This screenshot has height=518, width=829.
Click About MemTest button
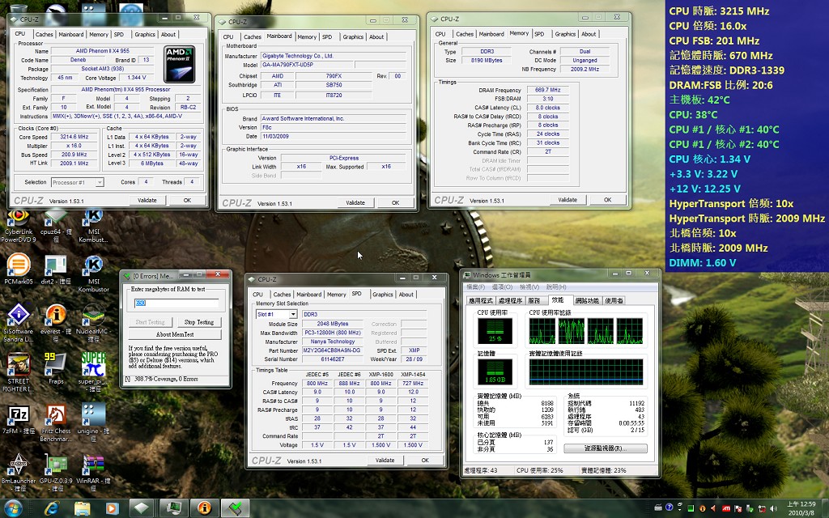175,334
